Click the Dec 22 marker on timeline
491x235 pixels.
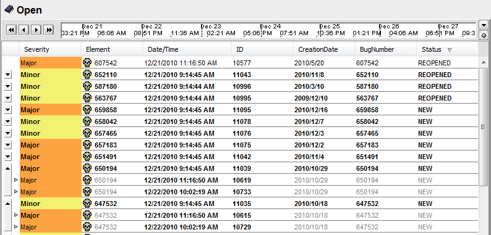click(152, 27)
